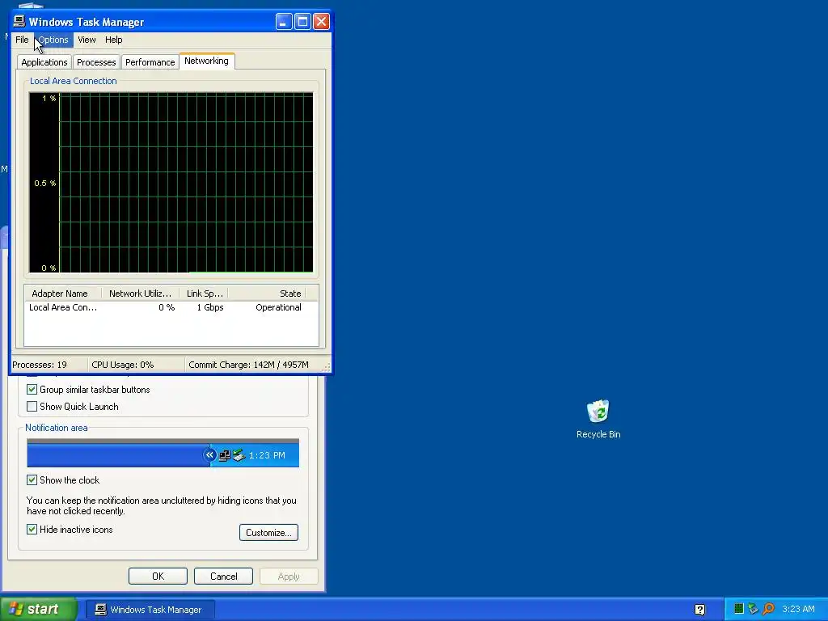Screen dimensions: 828x621
Task: Click the help question mark taskbar icon
Action: click(699, 610)
